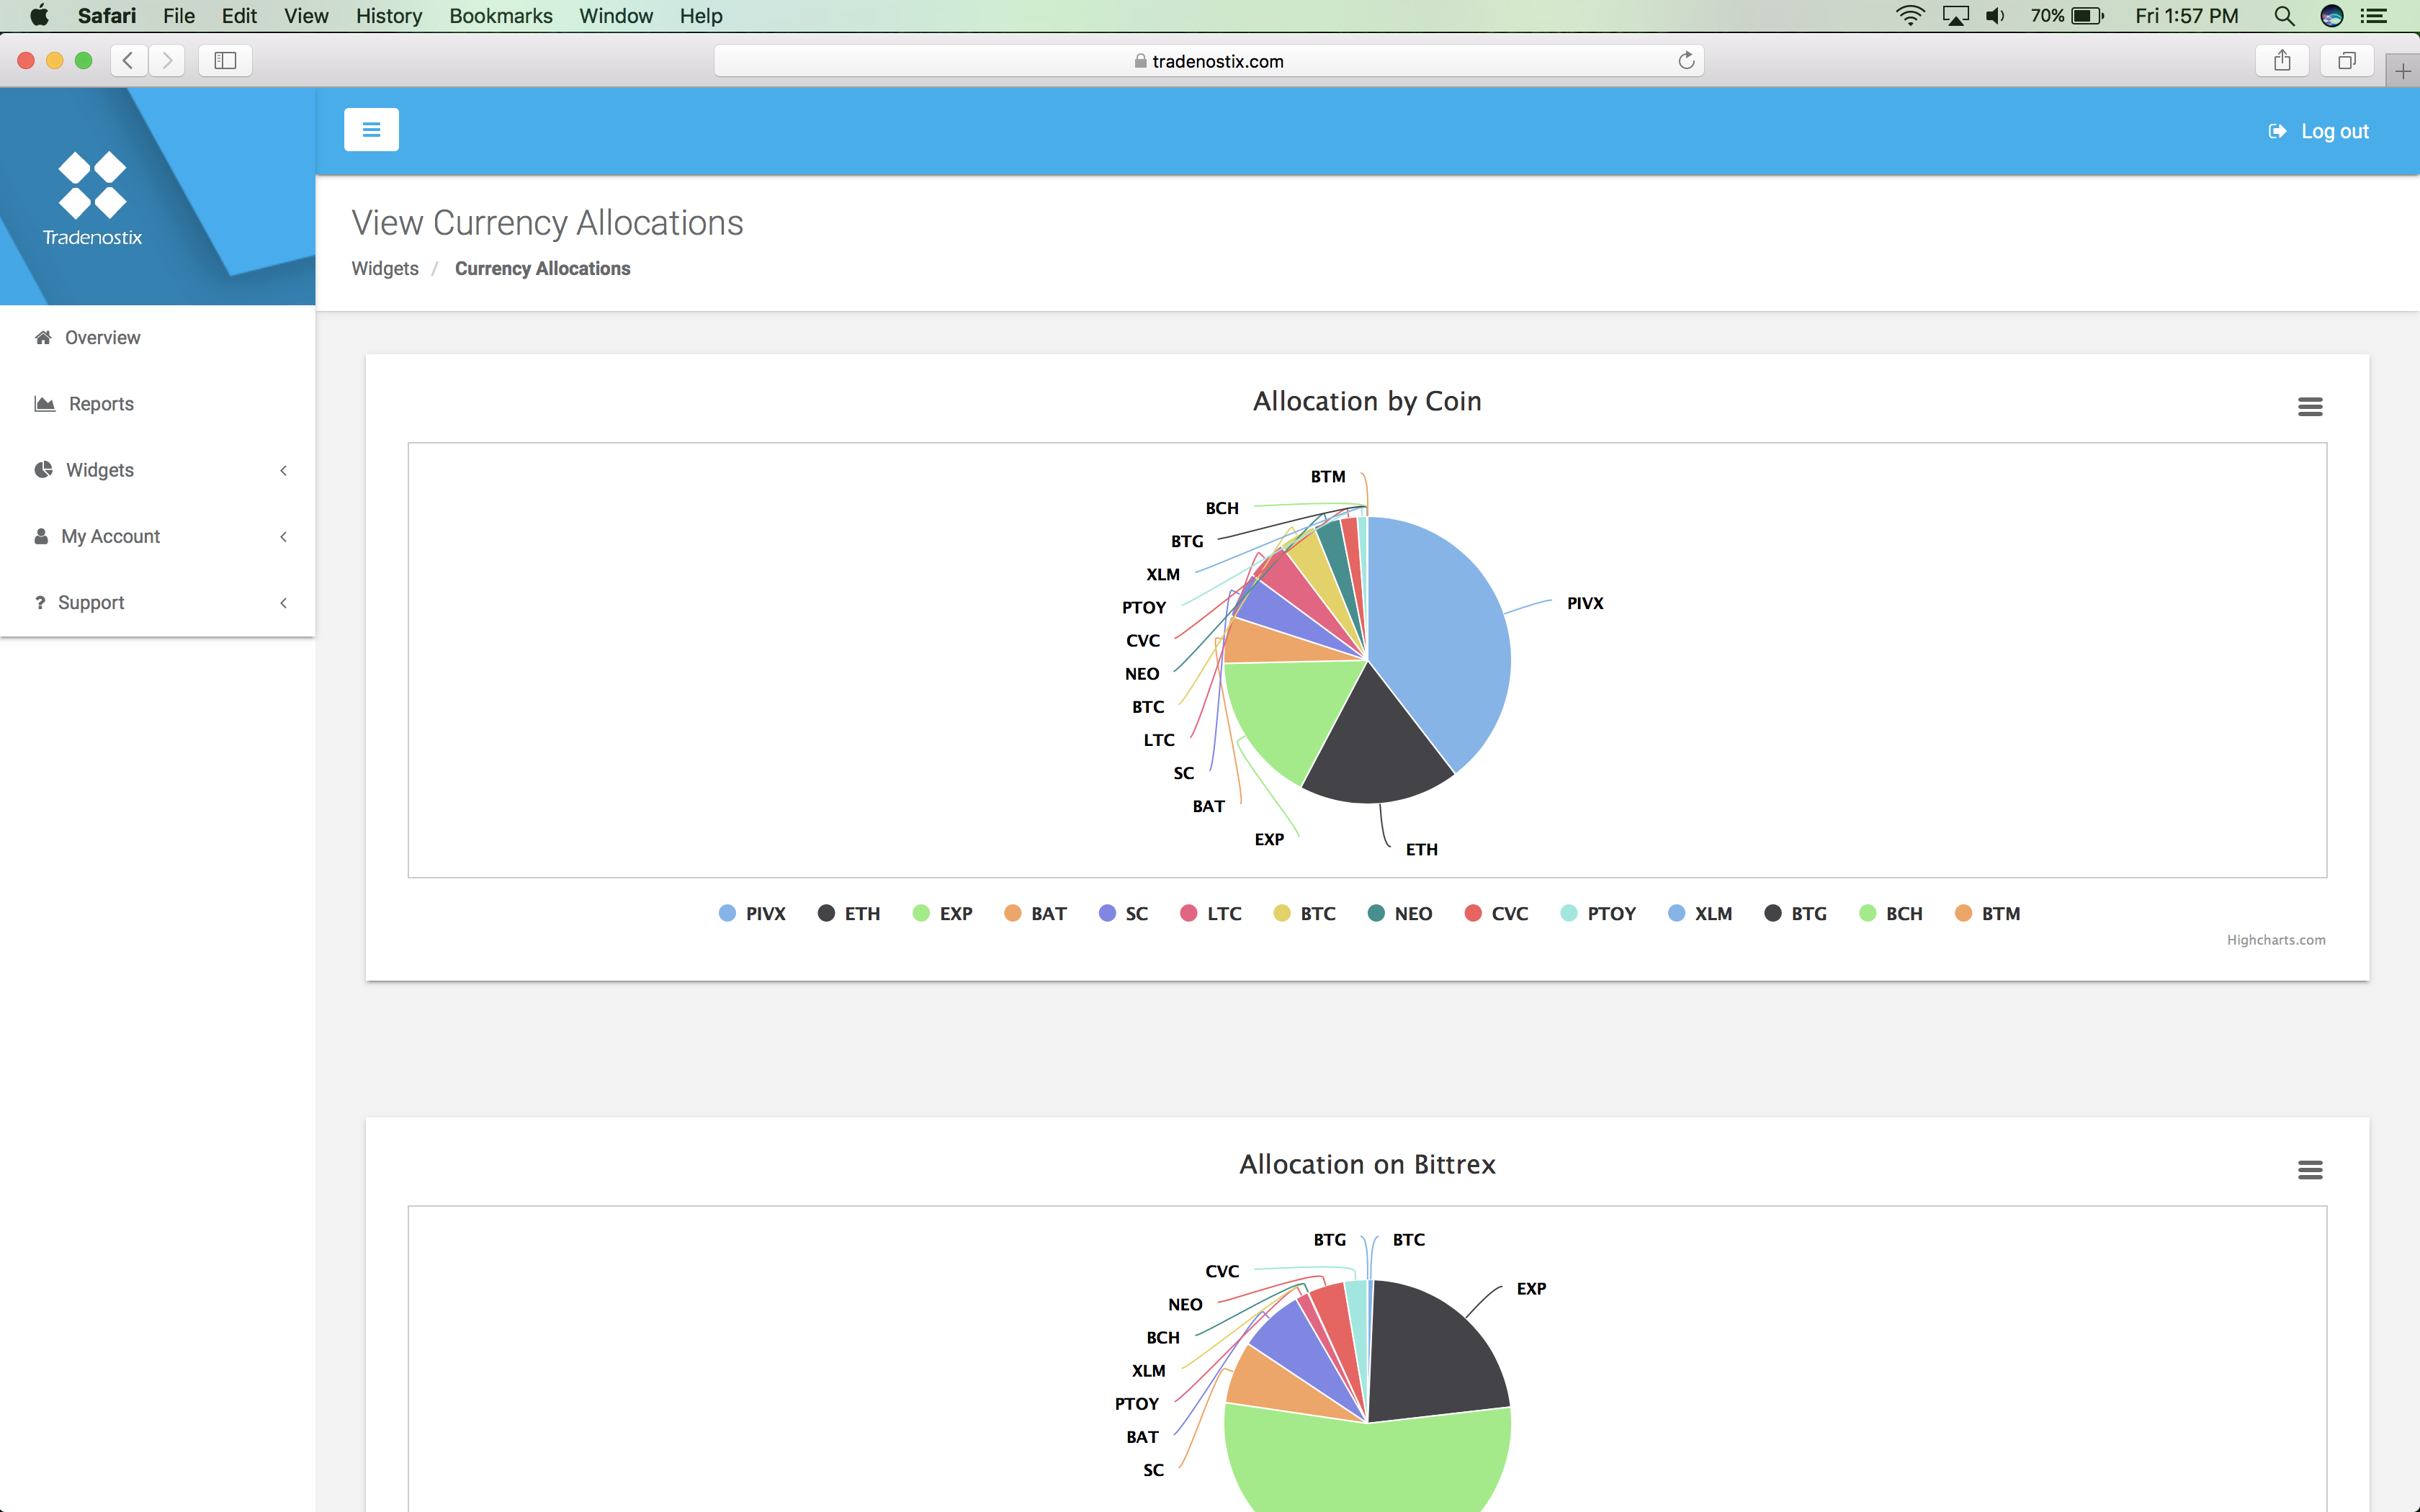Screen dimensions: 2420x1512
Task: Expand the Widgets sidebar submenu
Action: pos(158,470)
